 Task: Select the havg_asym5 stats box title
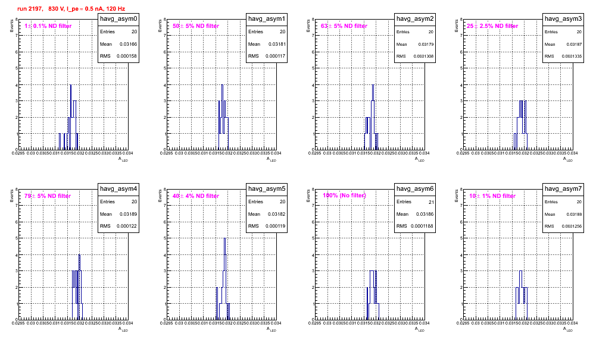(x=267, y=188)
